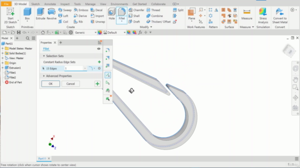300x168 pixels.
Task: Select the Derive tool
Action: coord(80,16)
